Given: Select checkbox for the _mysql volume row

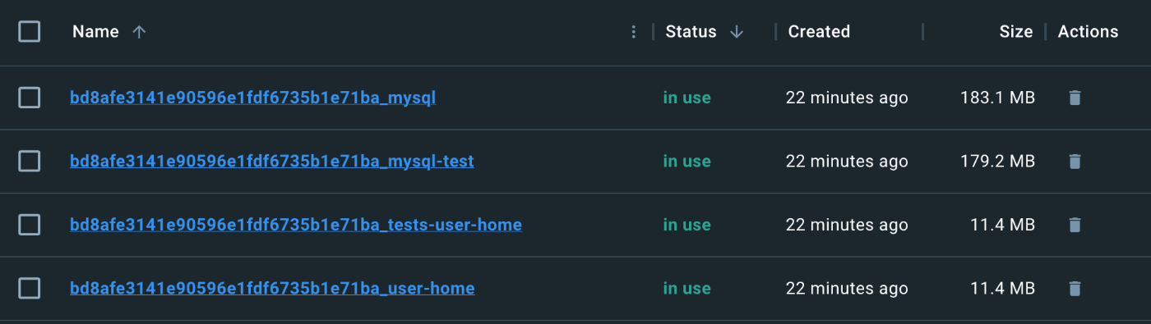Looking at the screenshot, I should tap(30, 98).
